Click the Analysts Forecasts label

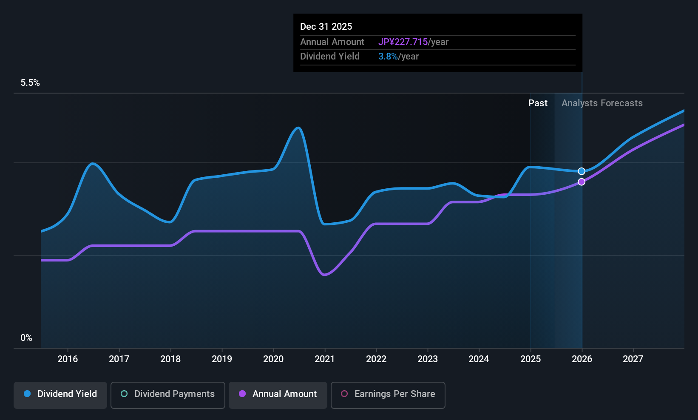coord(602,103)
